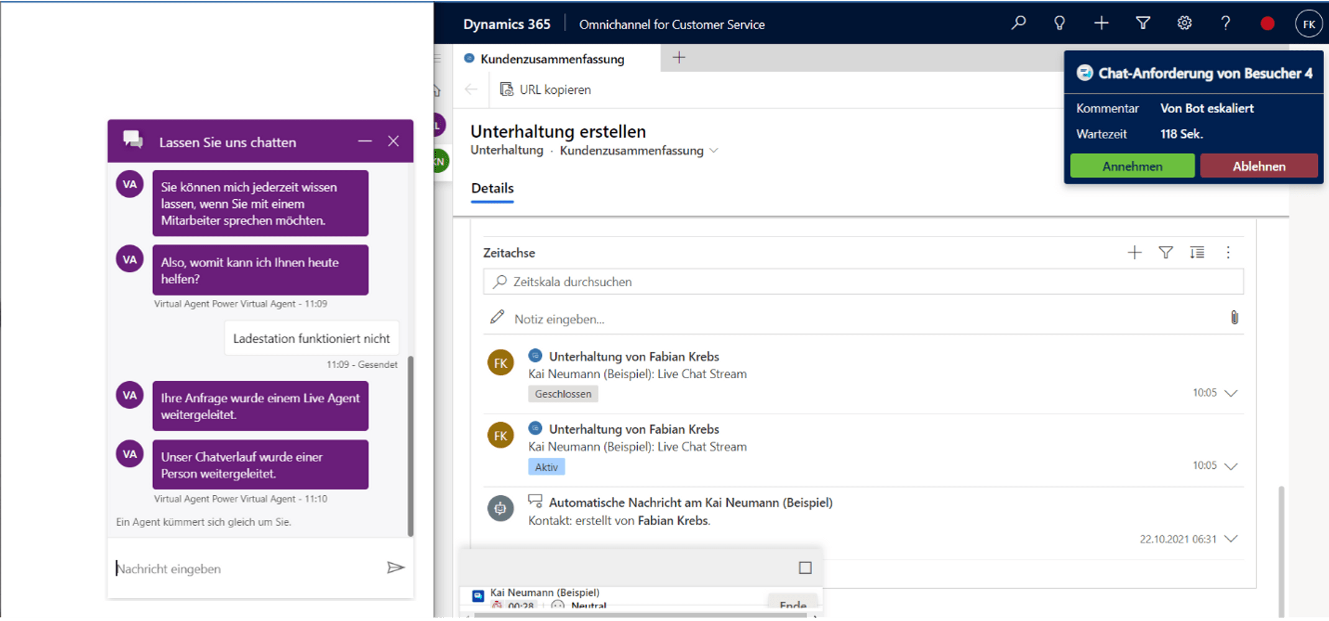The width and height of the screenshot is (1329, 621).
Task: Tick the checkbox in the conversation panel
Action: pyautogui.click(x=805, y=567)
